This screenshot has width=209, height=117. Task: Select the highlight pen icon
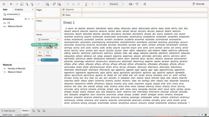86,4
